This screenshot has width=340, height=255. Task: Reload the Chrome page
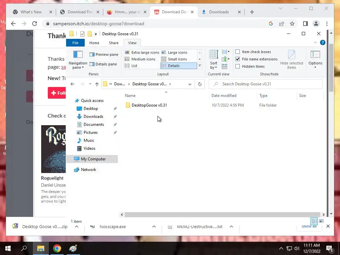[x=35, y=24]
